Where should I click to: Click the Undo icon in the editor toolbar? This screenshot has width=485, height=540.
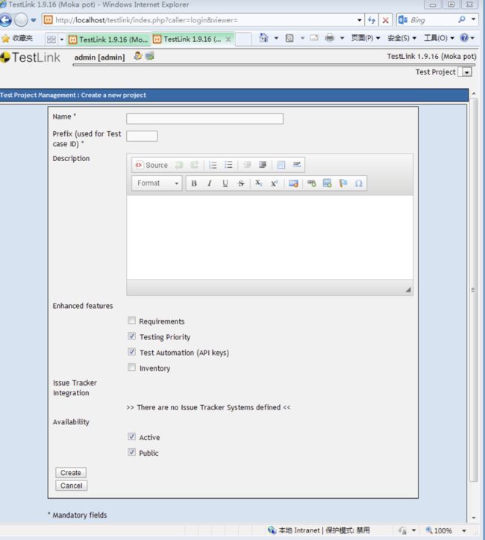[179, 165]
